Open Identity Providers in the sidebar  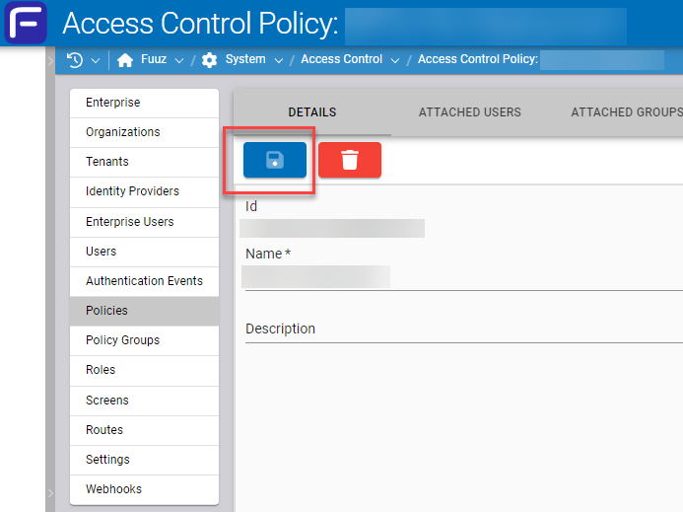pos(144,192)
